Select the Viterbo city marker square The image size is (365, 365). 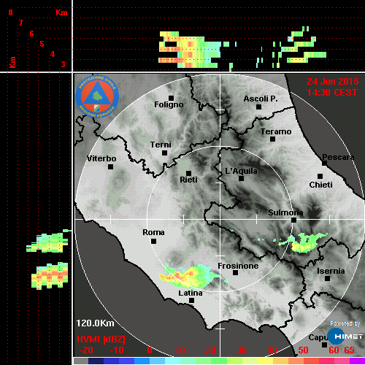(110, 167)
